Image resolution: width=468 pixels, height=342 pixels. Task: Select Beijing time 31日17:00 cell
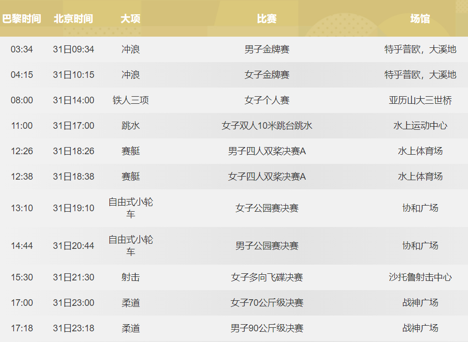point(73,125)
